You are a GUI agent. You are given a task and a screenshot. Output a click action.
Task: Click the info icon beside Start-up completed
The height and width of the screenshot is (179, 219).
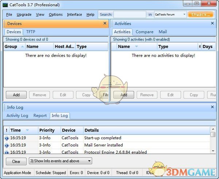7,138
